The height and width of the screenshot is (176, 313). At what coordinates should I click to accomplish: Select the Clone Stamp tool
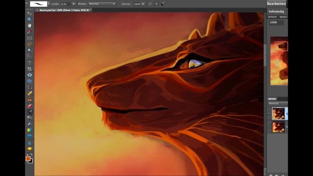click(29, 99)
